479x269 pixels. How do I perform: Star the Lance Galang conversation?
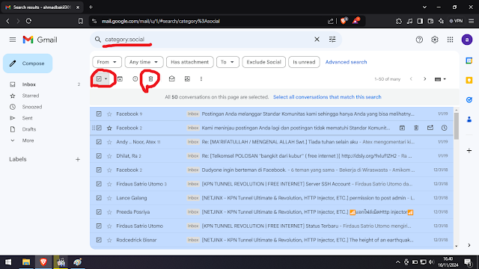click(109, 198)
